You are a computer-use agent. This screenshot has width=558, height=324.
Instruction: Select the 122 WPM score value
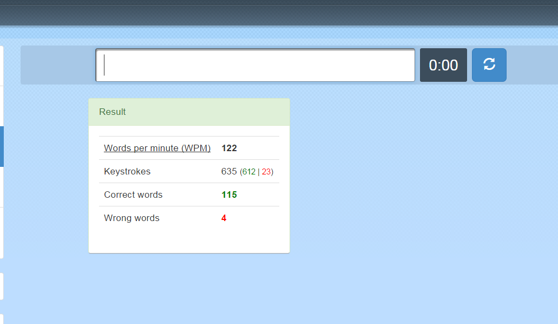[x=229, y=148]
